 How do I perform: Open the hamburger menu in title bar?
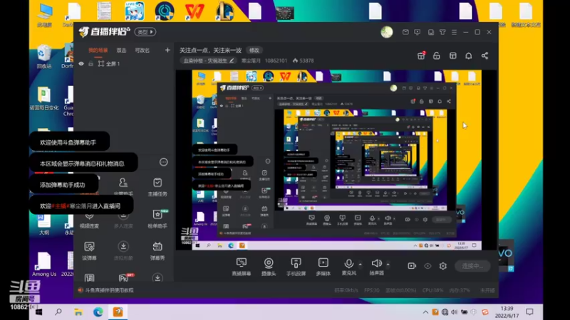[x=454, y=32]
